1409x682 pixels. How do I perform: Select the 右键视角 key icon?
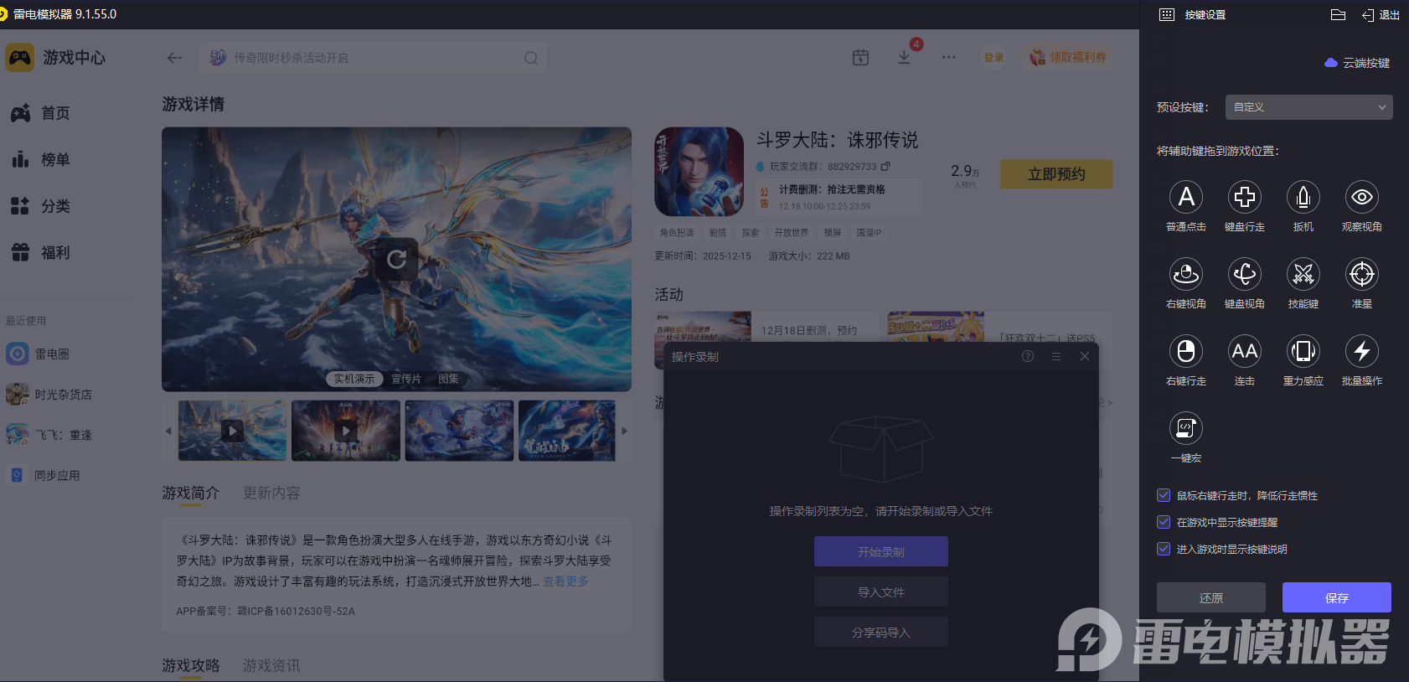point(1186,274)
